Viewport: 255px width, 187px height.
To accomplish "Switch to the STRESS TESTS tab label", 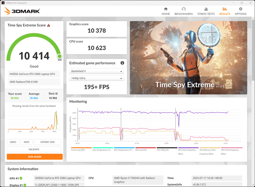I will coord(206,14).
